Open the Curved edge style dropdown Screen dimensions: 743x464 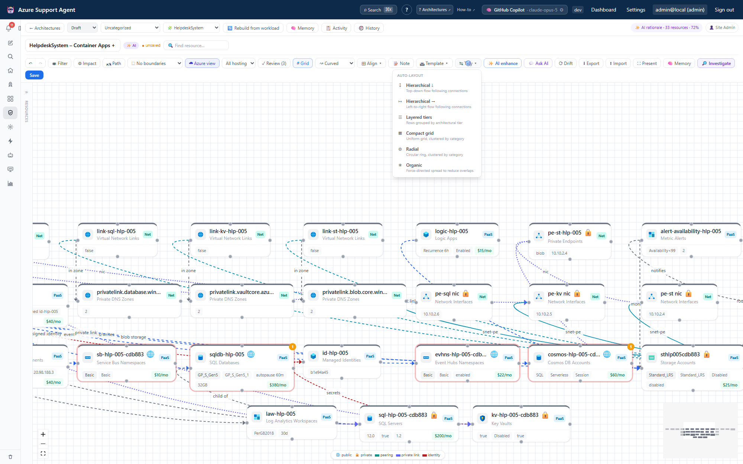pyautogui.click(x=335, y=63)
